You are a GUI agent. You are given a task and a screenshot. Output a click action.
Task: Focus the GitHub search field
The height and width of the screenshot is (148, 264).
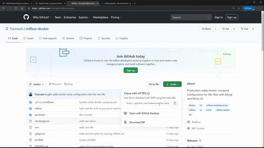point(191,17)
